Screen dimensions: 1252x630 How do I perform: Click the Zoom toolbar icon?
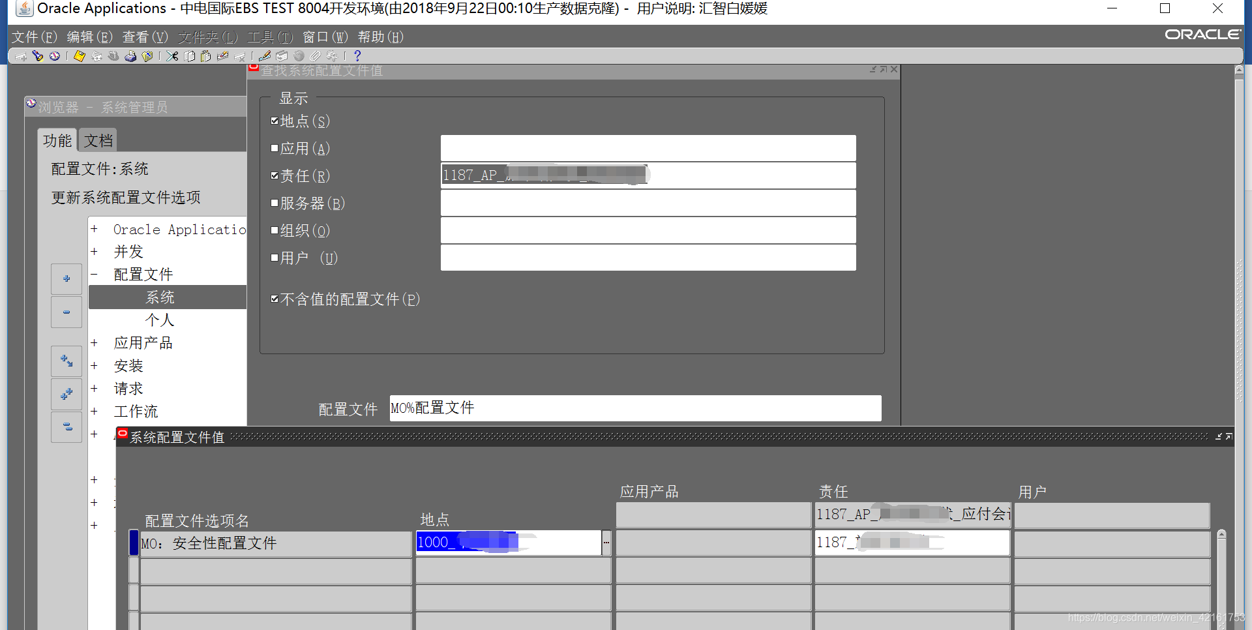[x=282, y=56]
